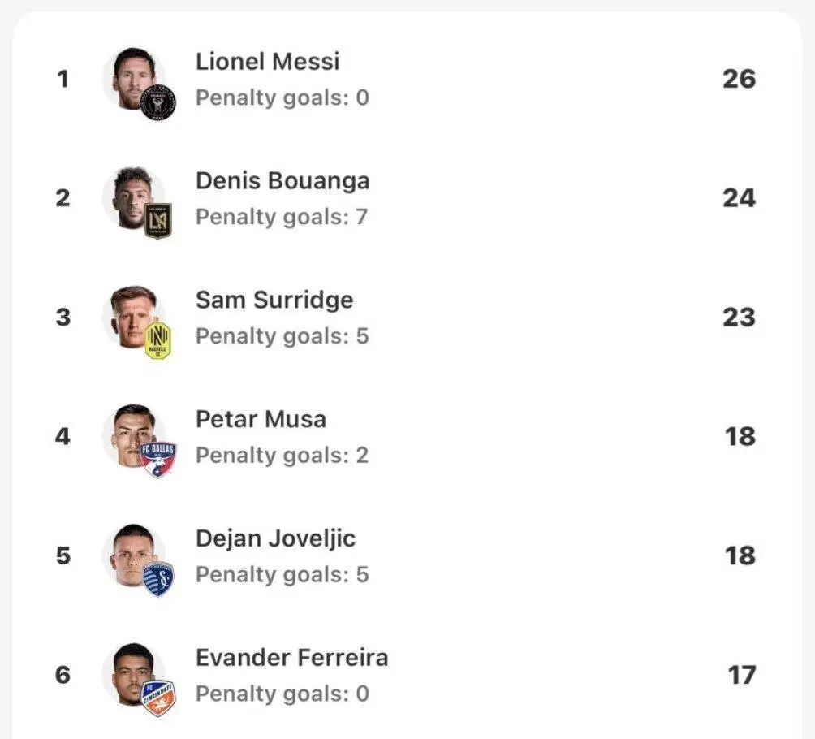Select the Nashville SC yellow badge
This screenshot has width=815, height=739.
(x=157, y=340)
